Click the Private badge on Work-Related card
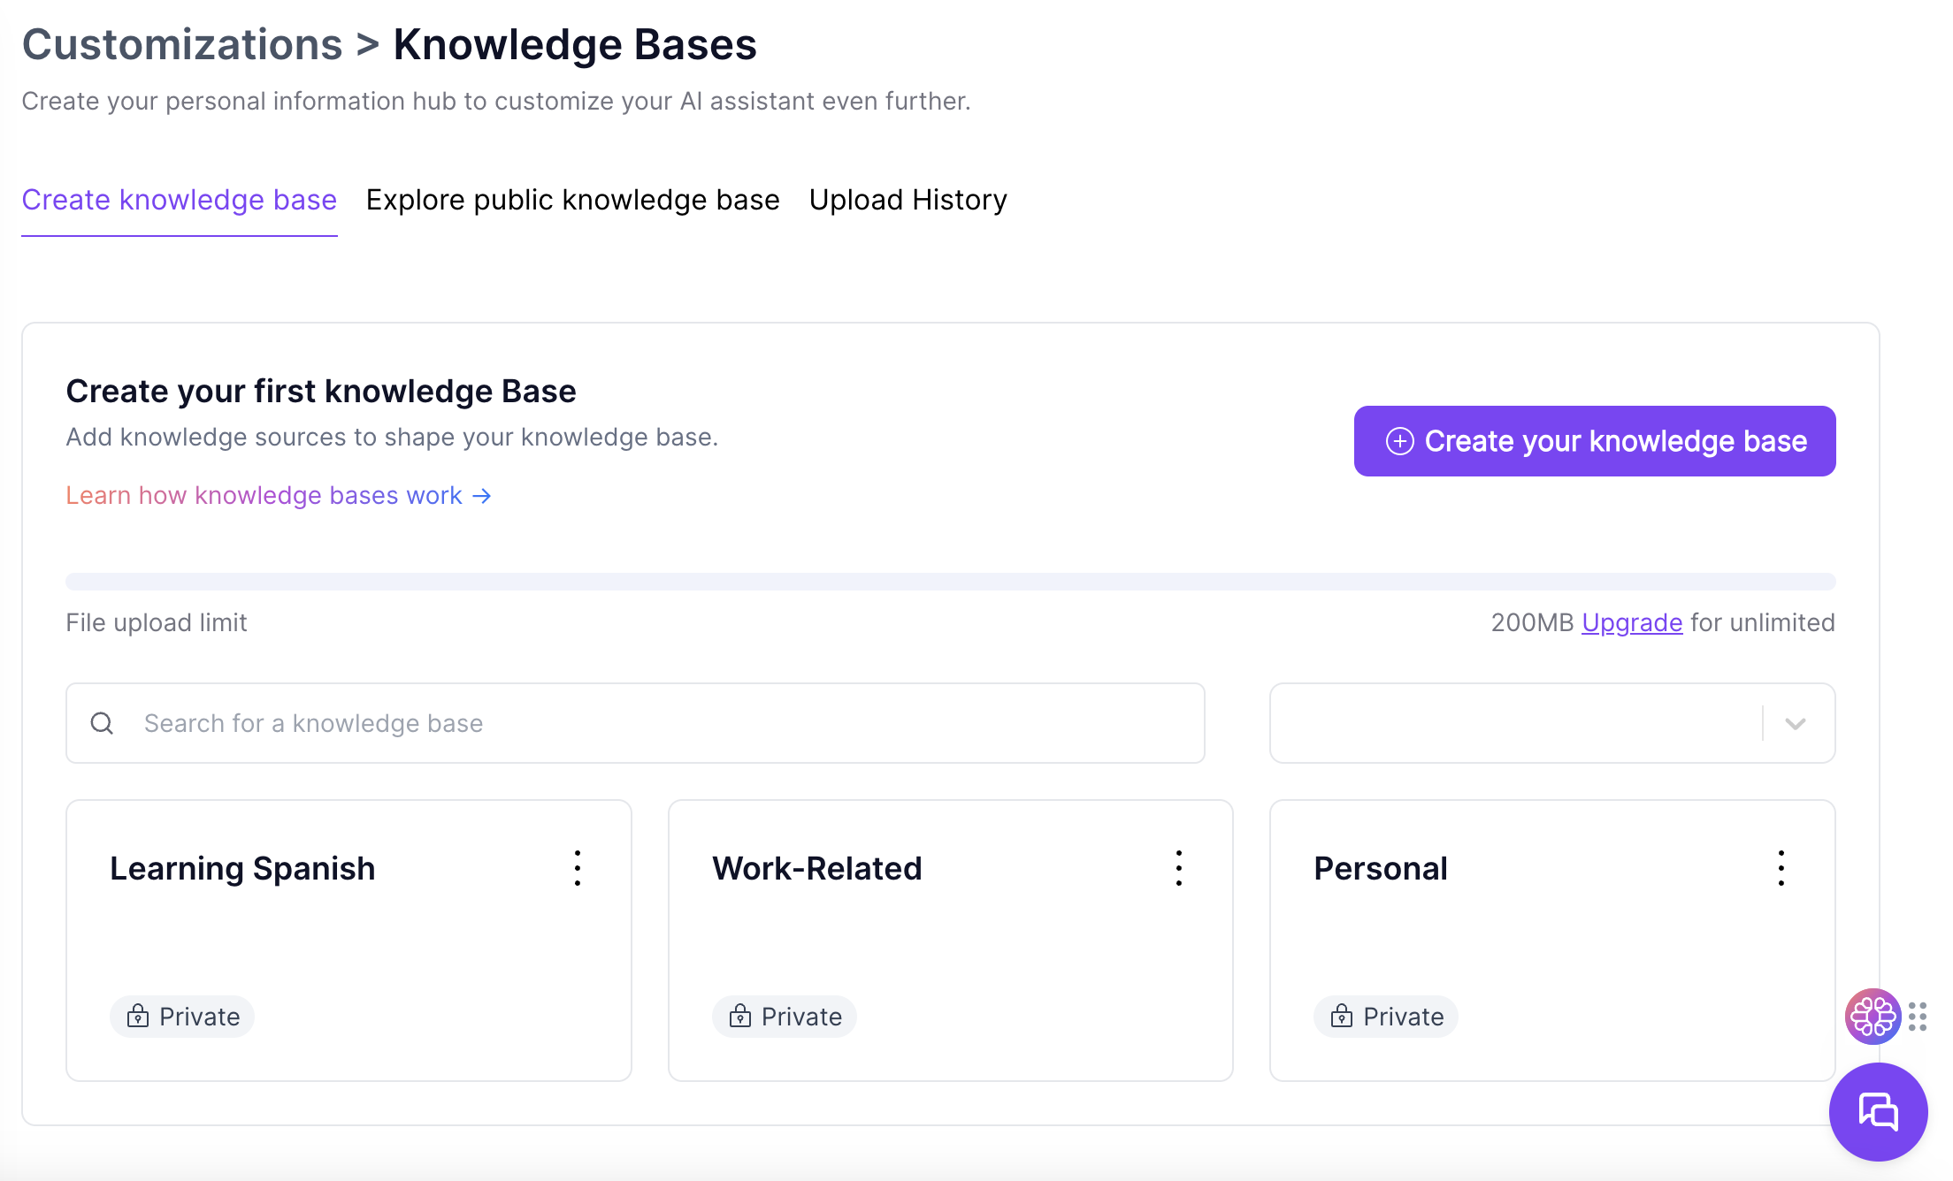 click(785, 1017)
